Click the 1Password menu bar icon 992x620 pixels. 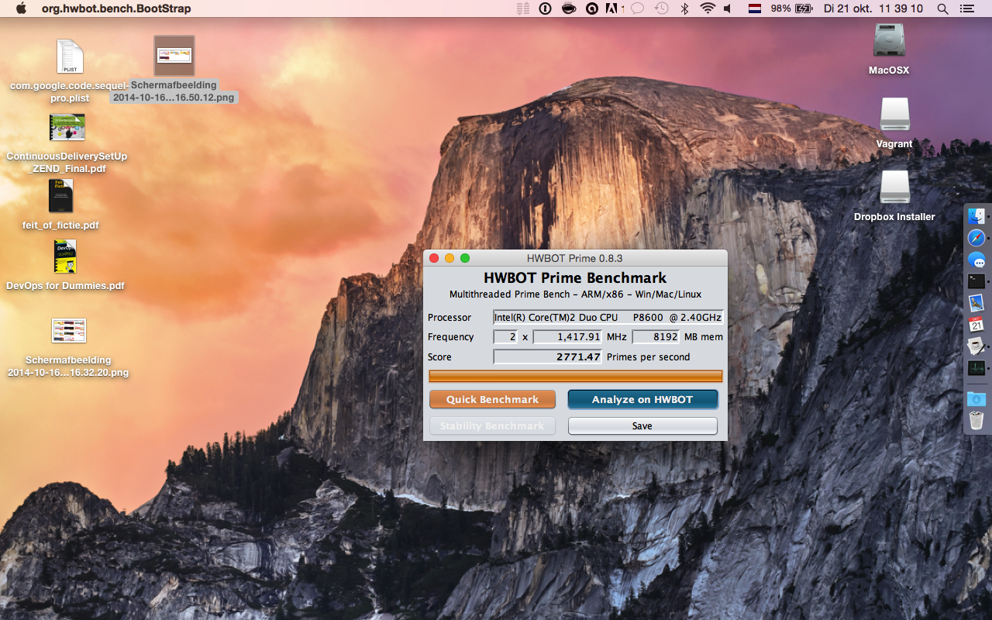(545, 9)
